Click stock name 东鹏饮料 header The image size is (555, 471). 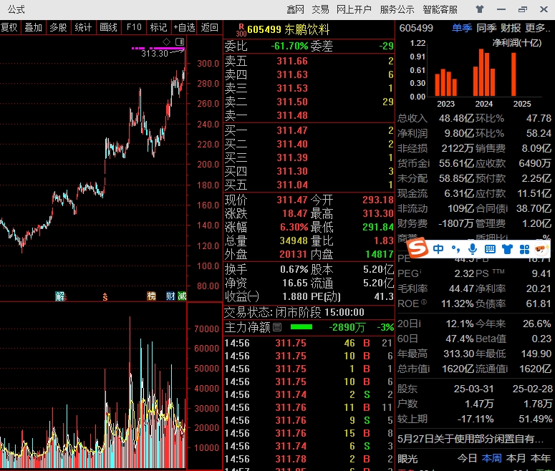pos(307,29)
